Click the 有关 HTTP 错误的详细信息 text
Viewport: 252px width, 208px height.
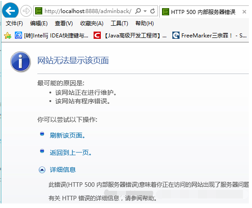[103, 198]
